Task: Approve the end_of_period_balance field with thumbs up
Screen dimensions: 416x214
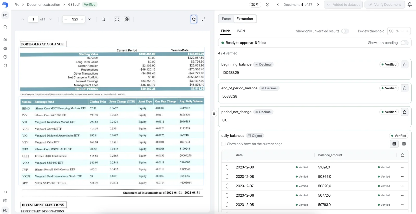Action: 405,88
